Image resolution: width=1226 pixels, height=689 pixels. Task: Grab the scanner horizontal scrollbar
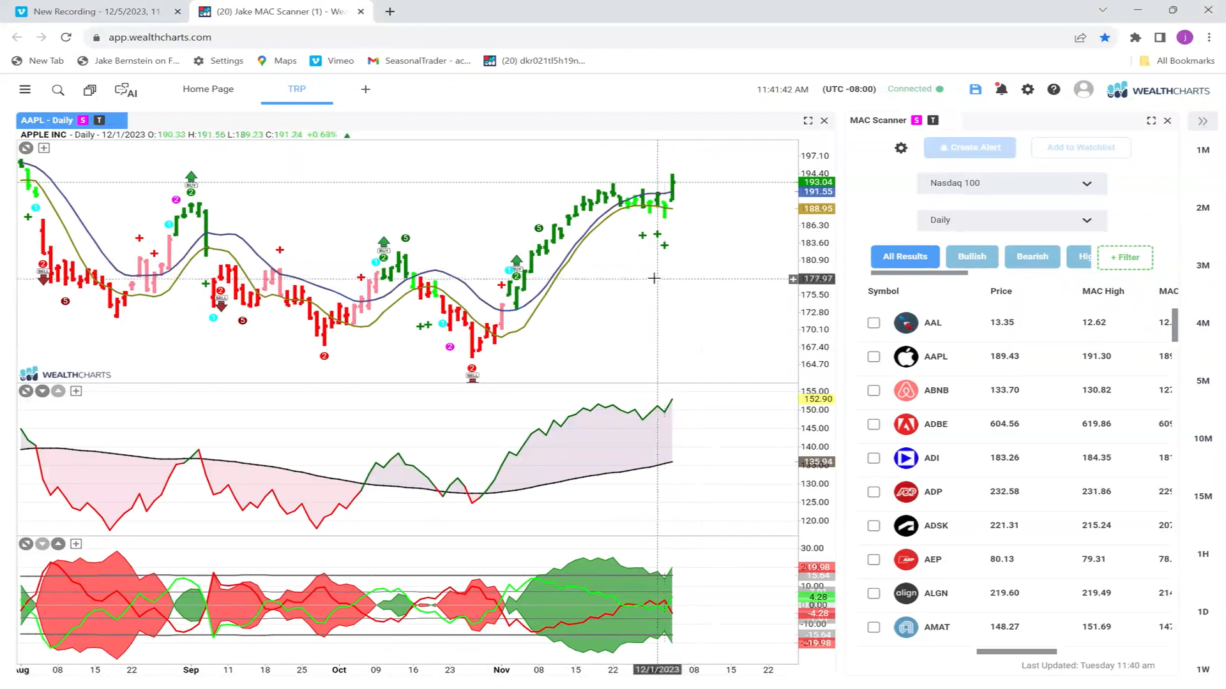pyautogui.click(x=1017, y=651)
